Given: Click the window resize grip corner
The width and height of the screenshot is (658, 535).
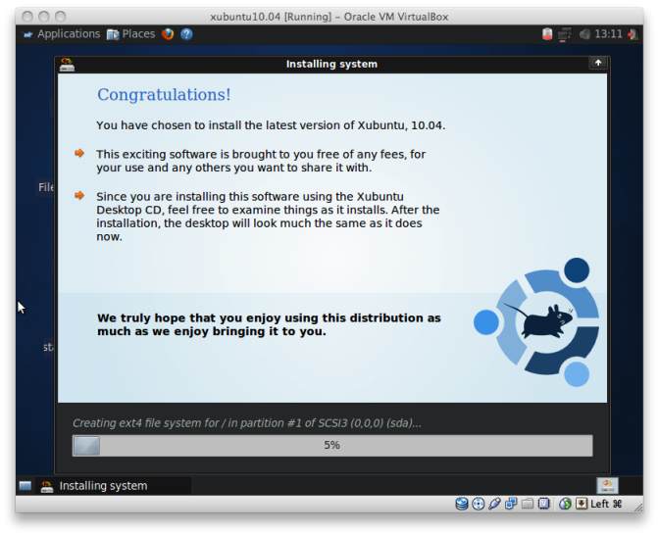Looking at the screenshot, I should (637, 507).
